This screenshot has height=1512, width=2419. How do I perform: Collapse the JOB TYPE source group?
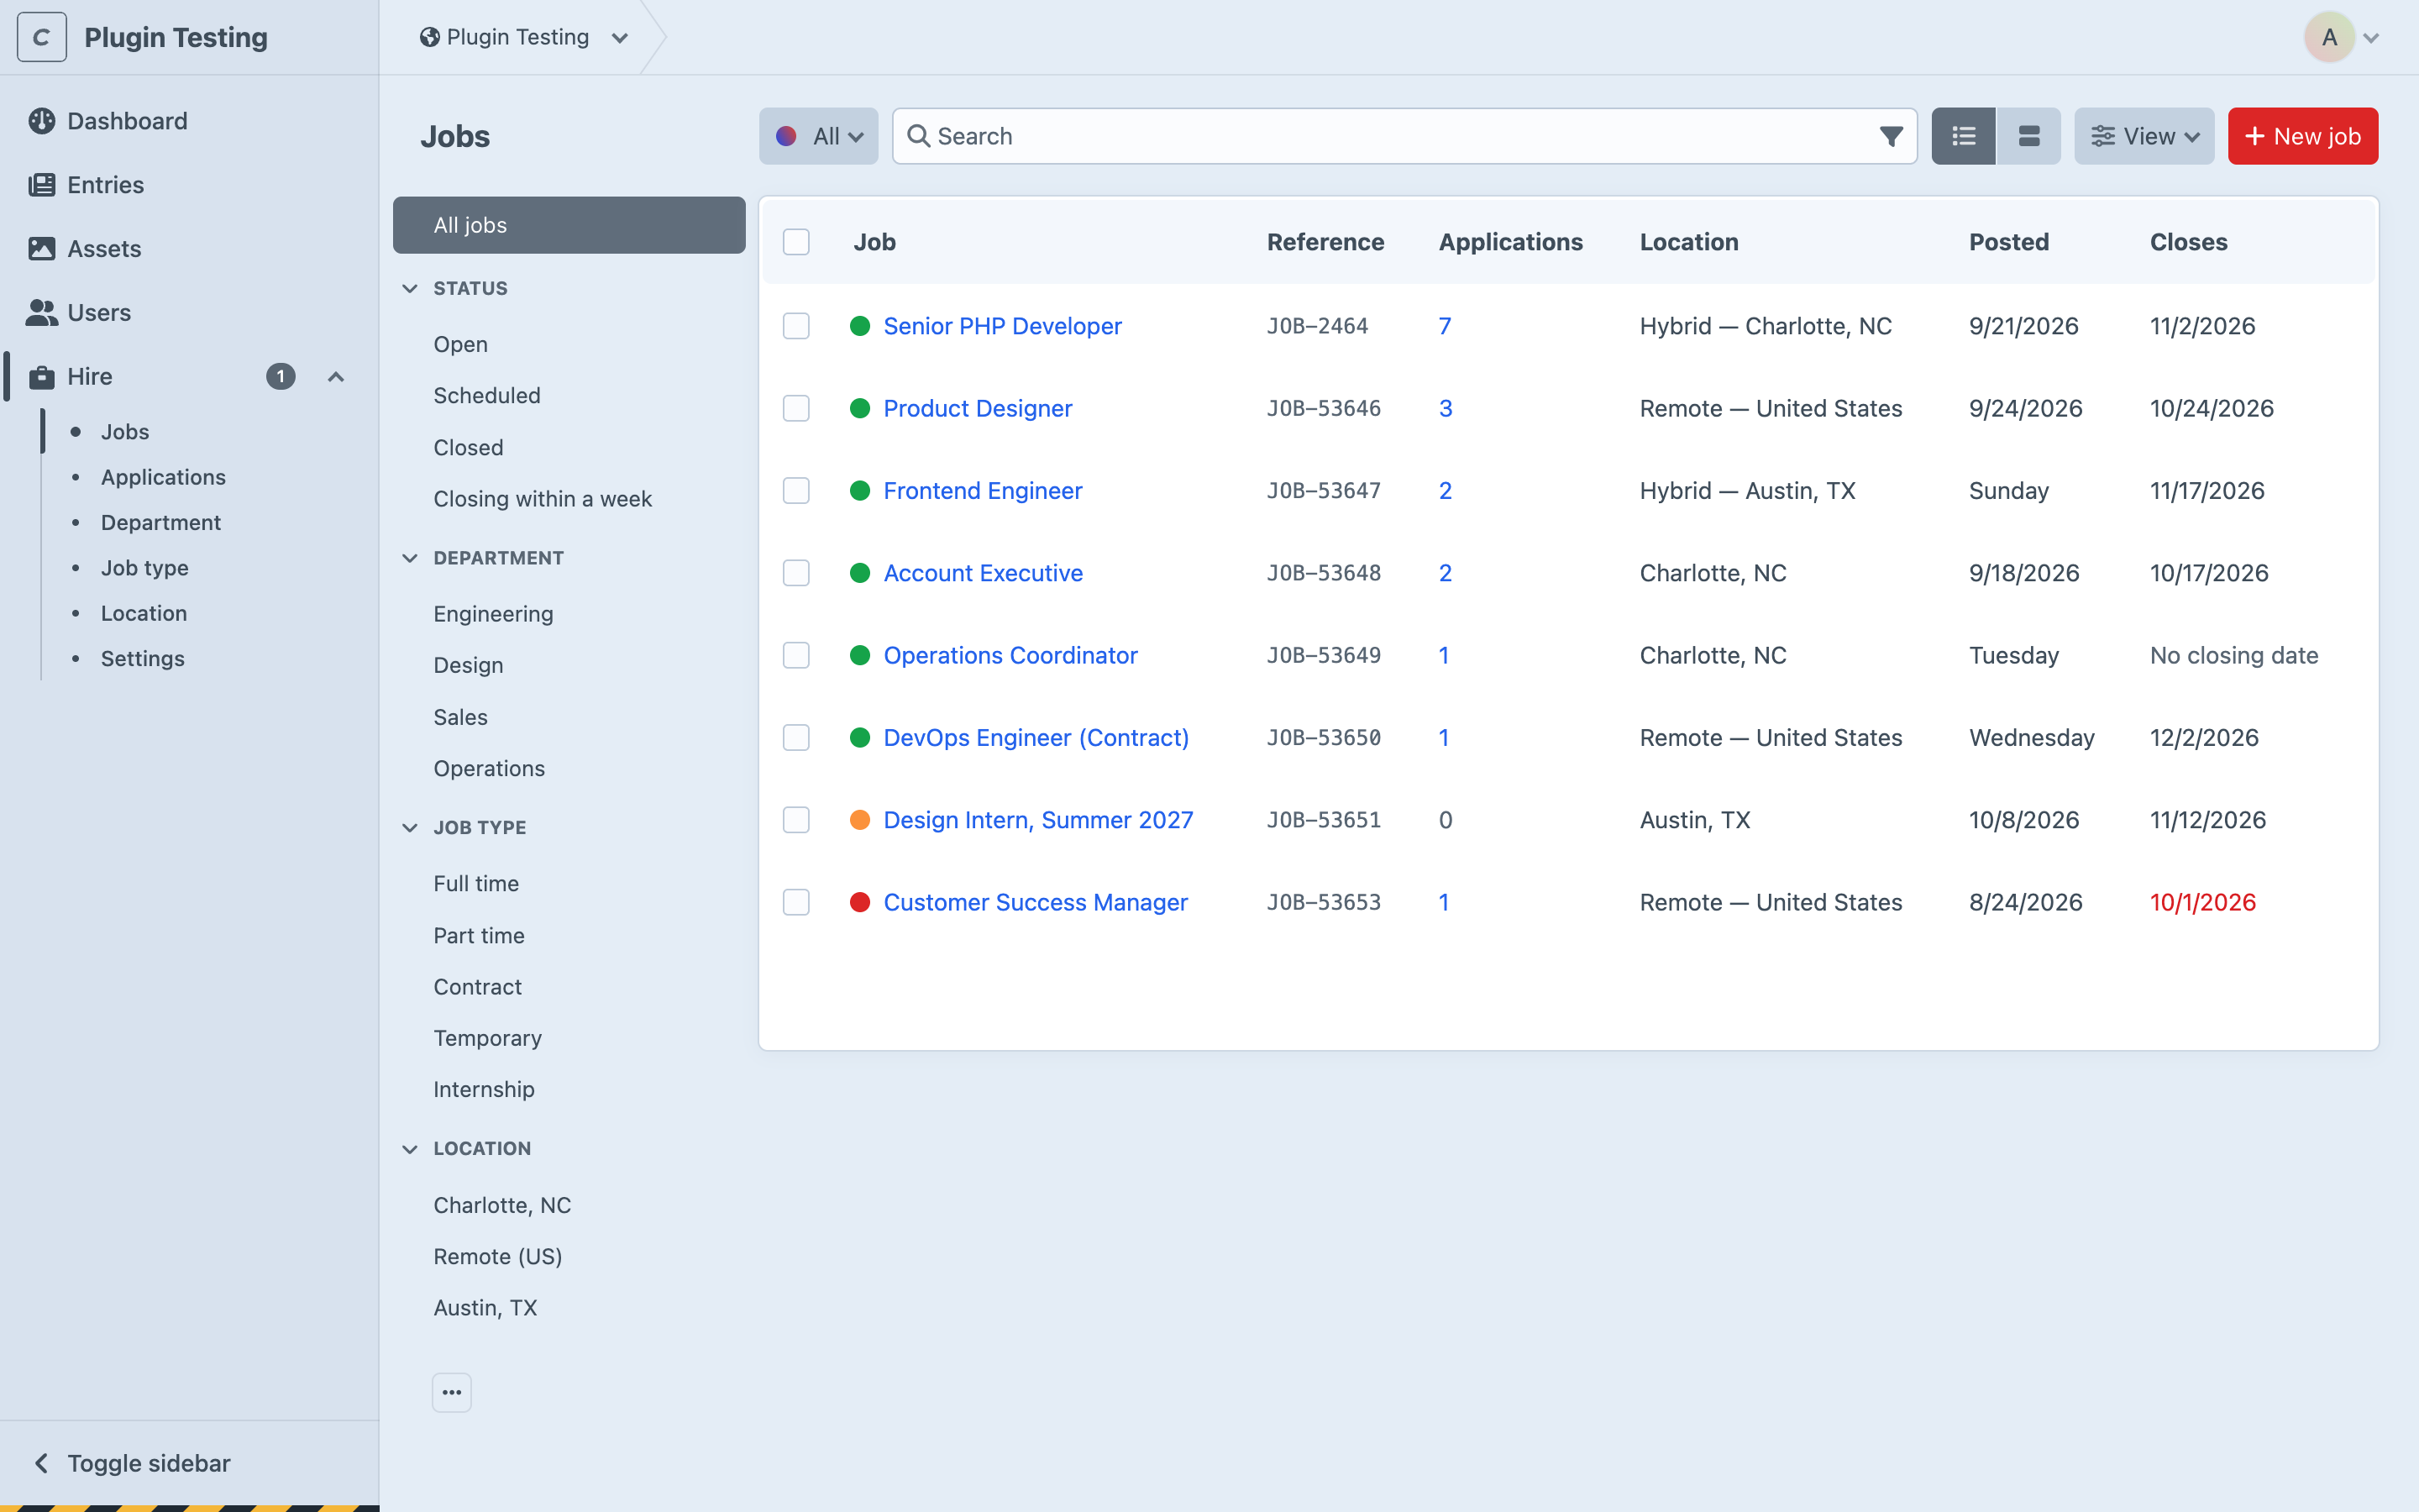click(x=410, y=828)
